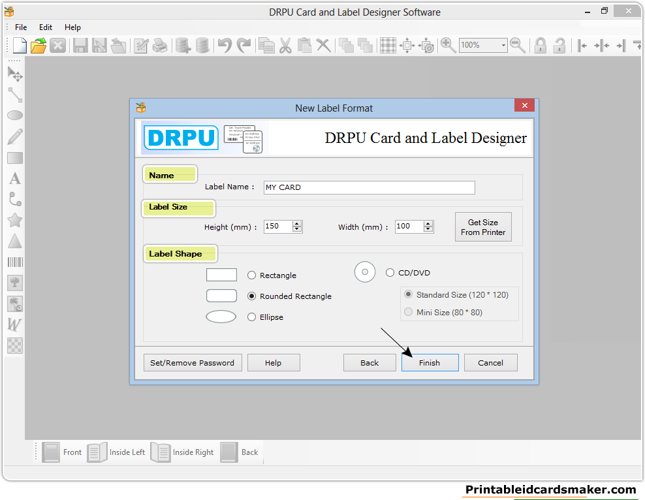This screenshot has width=645, height=500.
Task: Select the Rectangle shape tool
Action: 15,158
